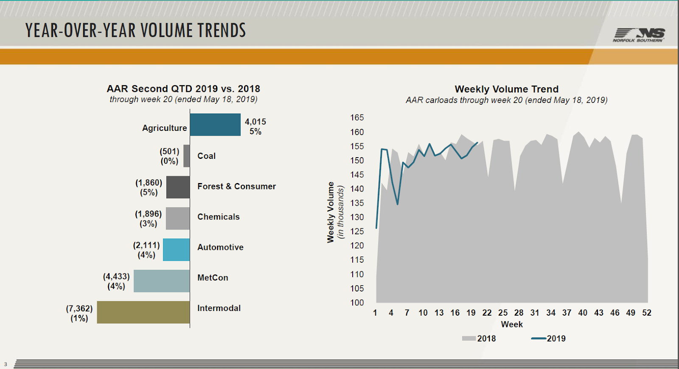The width and height of the screenshot is (679, 369).
Task: Click the 'MetCon' label
Action: 213,278
